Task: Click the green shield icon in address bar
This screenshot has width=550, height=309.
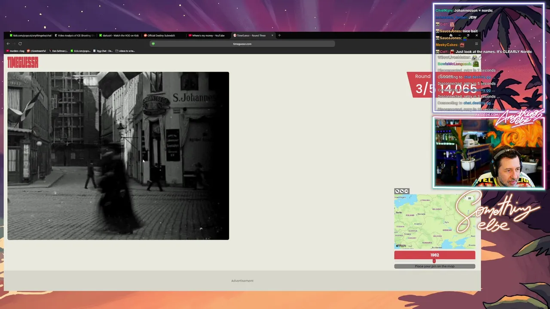Action: tap(153, 44)
